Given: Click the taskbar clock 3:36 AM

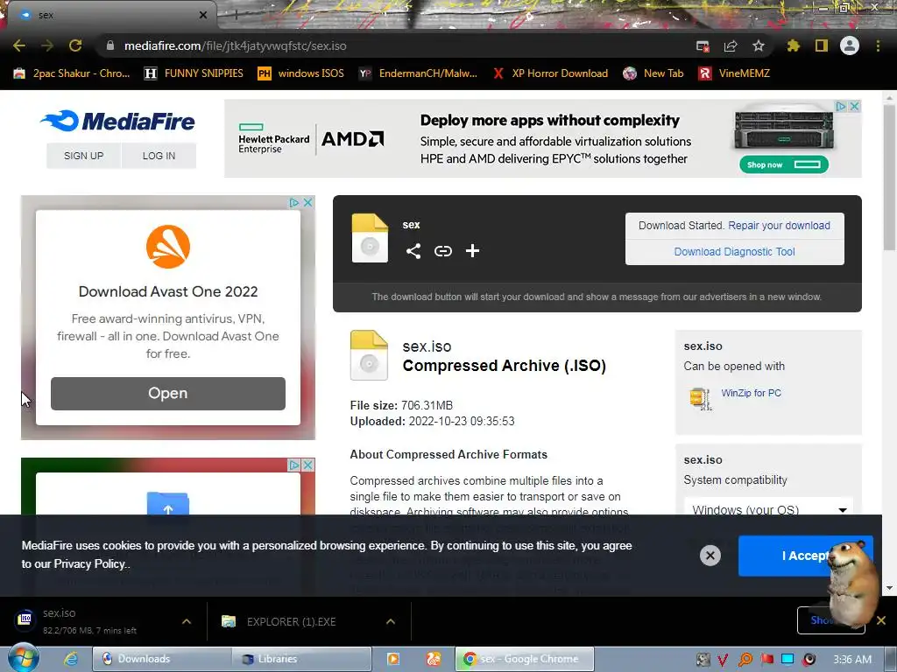Looking at the screenshot, I should click(x=852, y=660).
